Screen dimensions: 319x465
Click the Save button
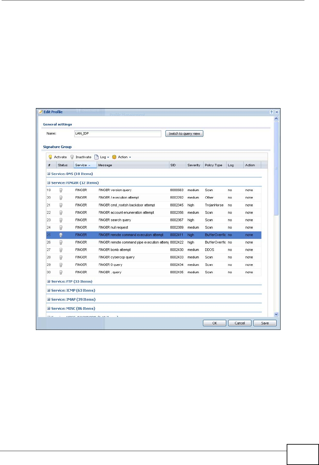point(265,323)
